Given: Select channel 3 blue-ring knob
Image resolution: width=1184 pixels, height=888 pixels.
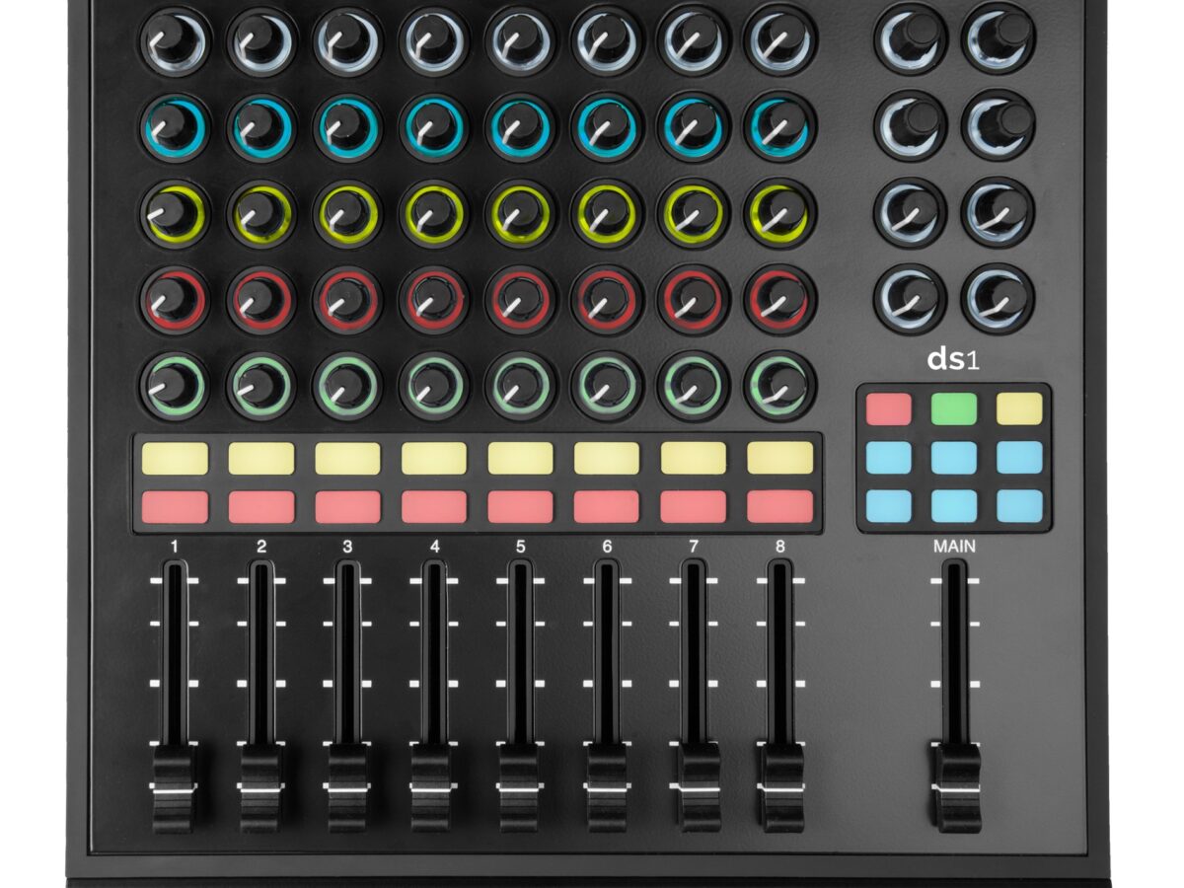Looking at the screenshot, I should [x=348, y=126].
